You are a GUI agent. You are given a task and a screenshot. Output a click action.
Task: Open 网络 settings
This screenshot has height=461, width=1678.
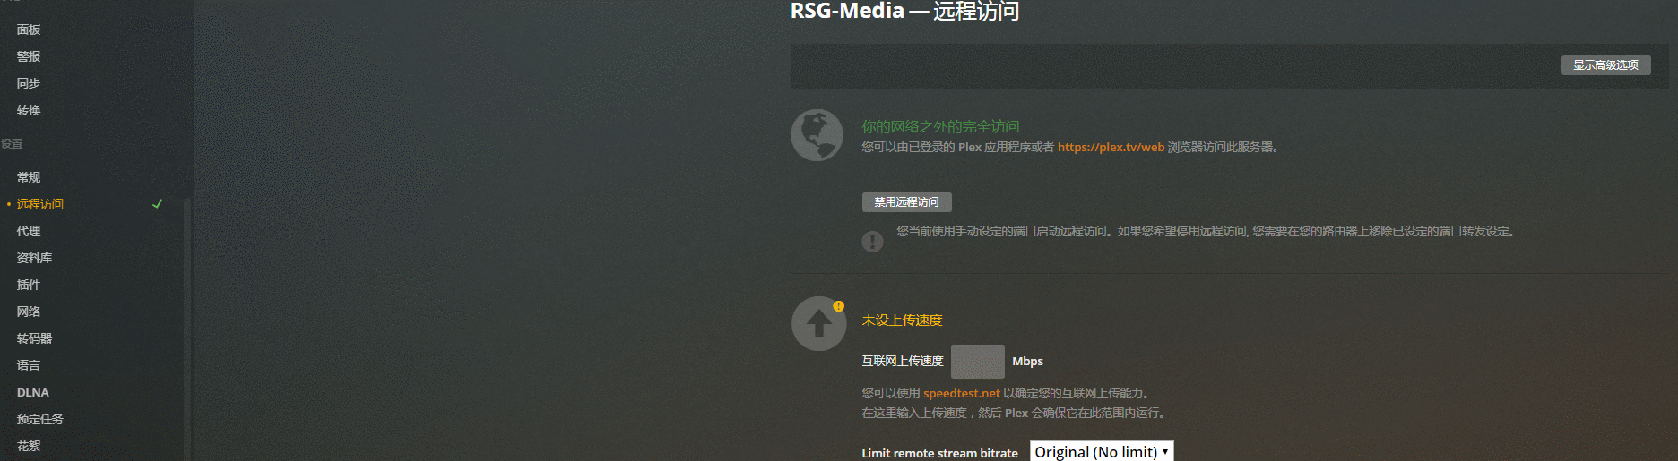[x=29, y=312]
